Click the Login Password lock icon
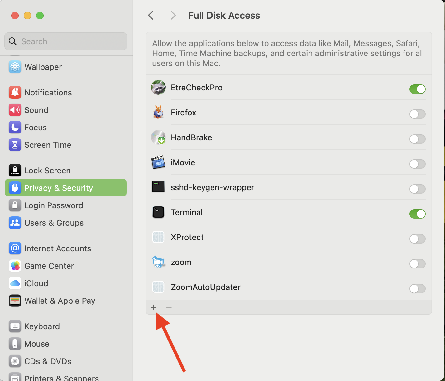The image size is (445, 381). coord(15,205)
